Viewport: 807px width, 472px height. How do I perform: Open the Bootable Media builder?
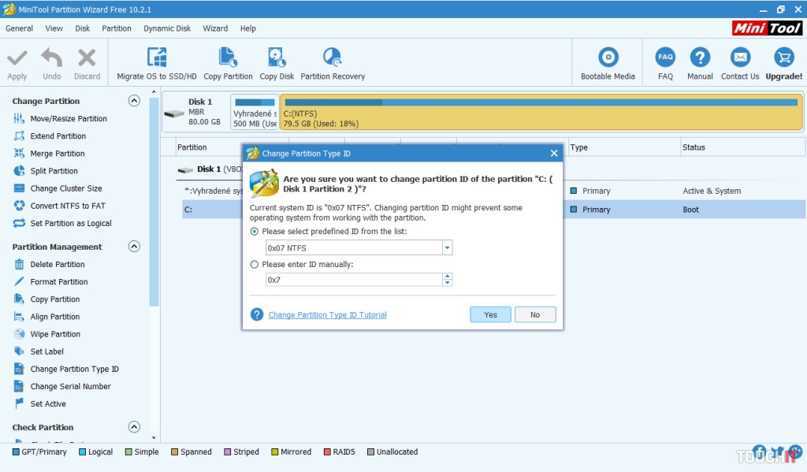tap(608, 58)
